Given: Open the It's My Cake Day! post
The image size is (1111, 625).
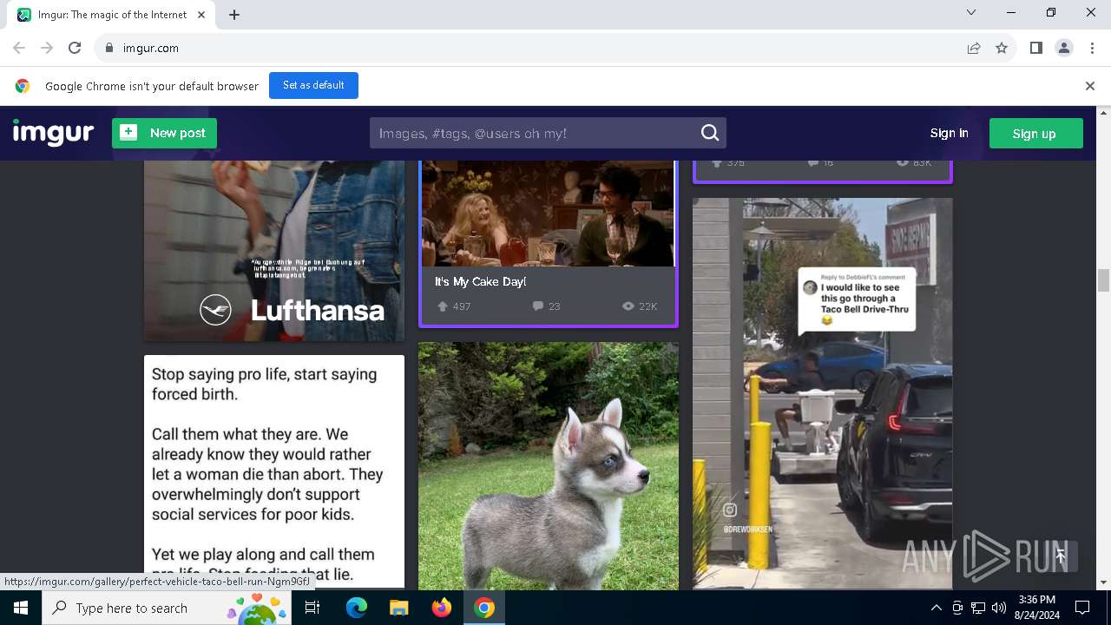Looking at the screenshot, I should coord(549,243).
